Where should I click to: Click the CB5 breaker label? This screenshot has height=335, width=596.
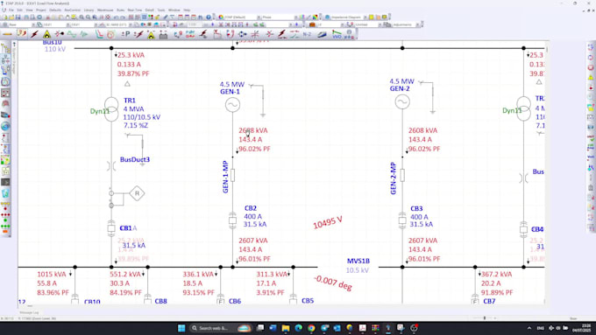coord(308,301)
